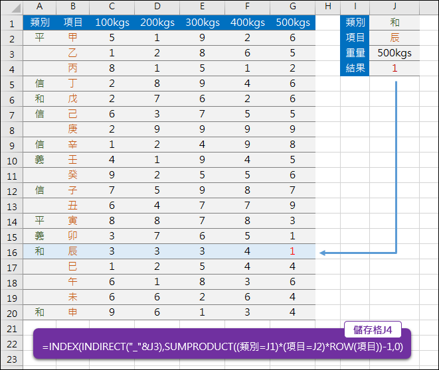Select column B header

click(x=73, y=7)
